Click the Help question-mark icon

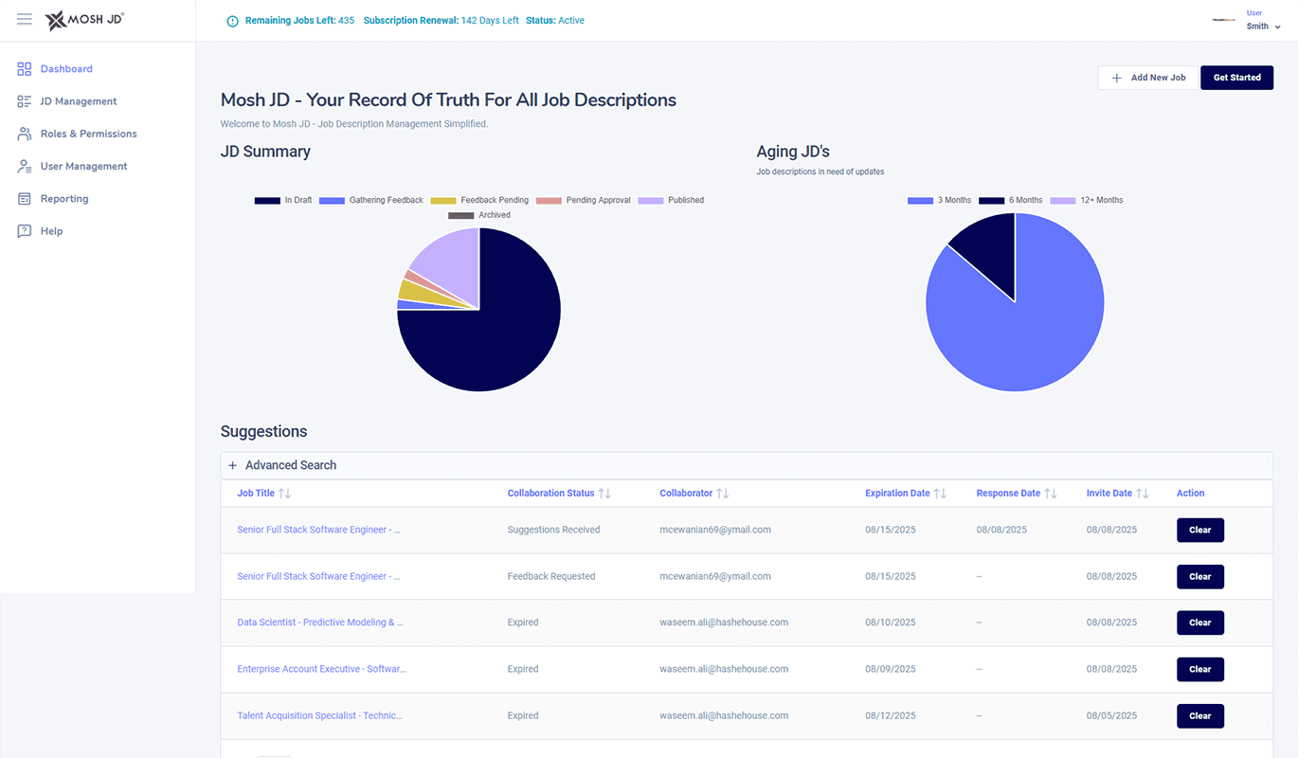[23, 230]
